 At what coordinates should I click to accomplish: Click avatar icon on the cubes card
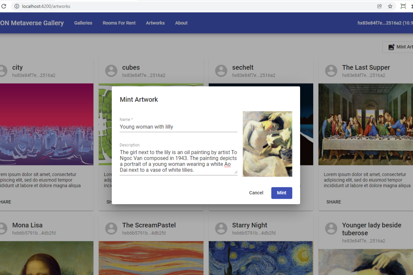(111, 71)
